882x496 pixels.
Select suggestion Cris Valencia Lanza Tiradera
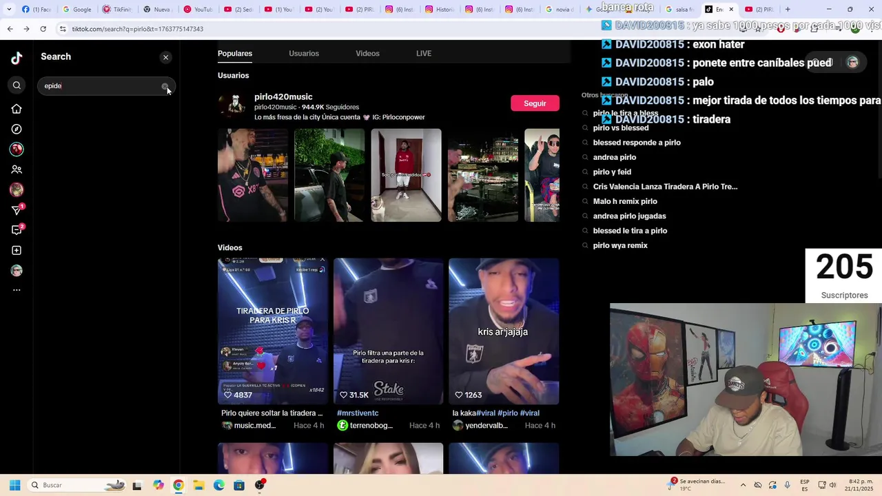[665, 187]
